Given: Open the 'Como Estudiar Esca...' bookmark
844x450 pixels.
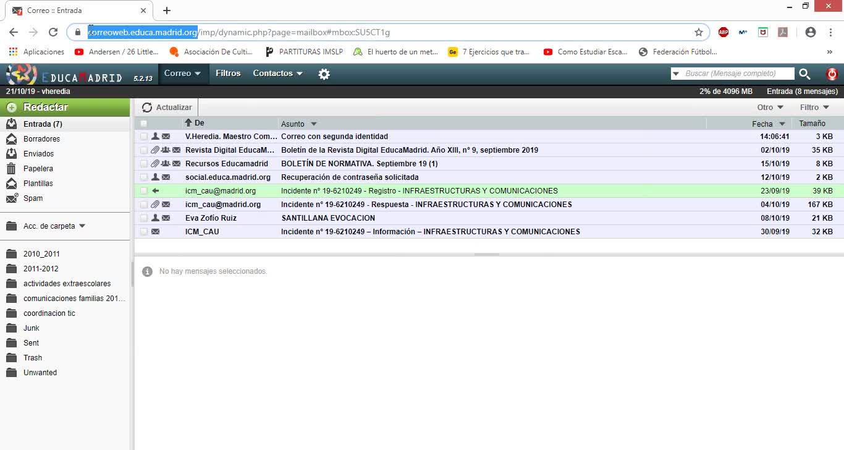Looking at the screenshot, I should (586, 52).
